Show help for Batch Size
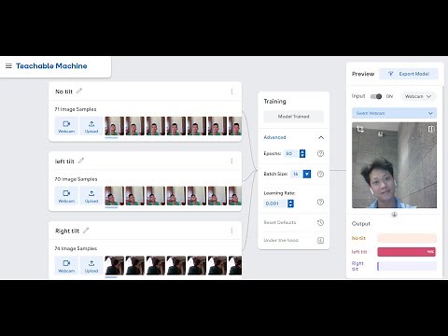448x336 pixels. click(x=320, y=174)
